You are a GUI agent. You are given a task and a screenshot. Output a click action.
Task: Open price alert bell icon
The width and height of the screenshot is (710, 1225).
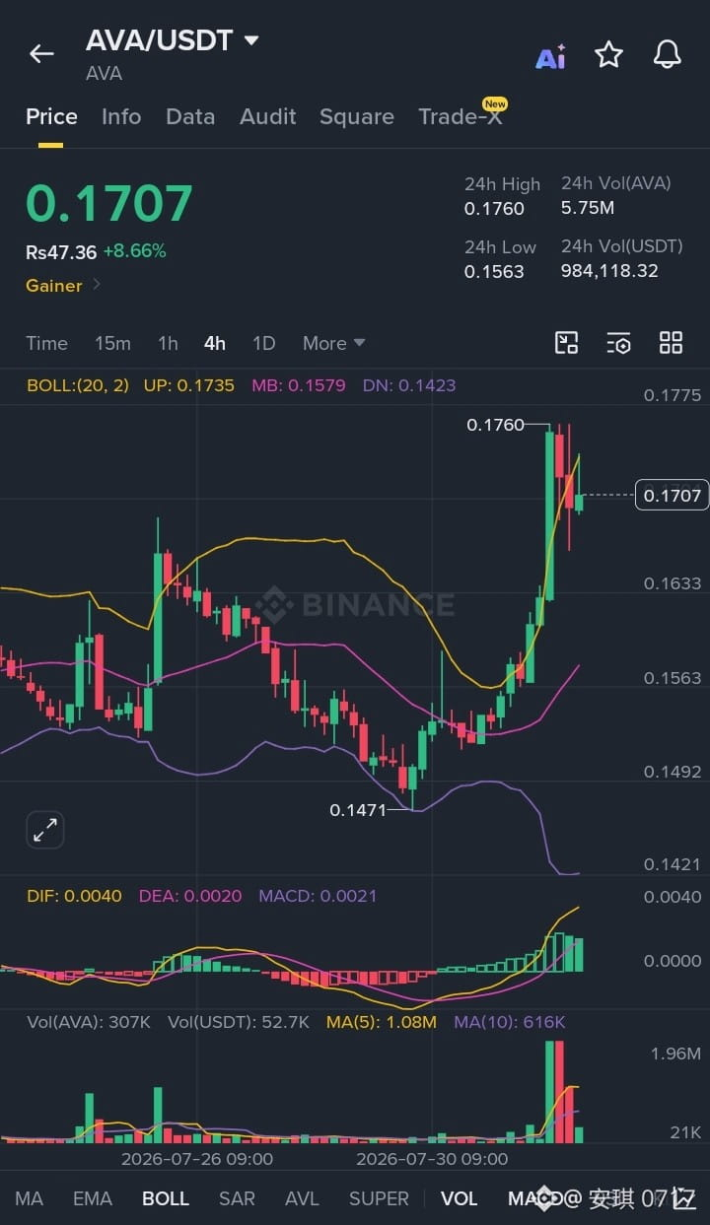click(668, 54)
